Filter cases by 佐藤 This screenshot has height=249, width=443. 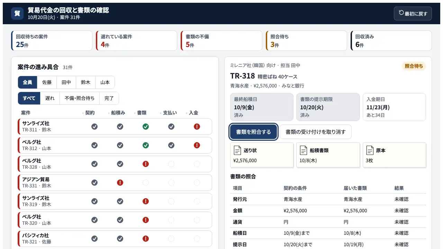pyautogui.click(x=47, y=82)
